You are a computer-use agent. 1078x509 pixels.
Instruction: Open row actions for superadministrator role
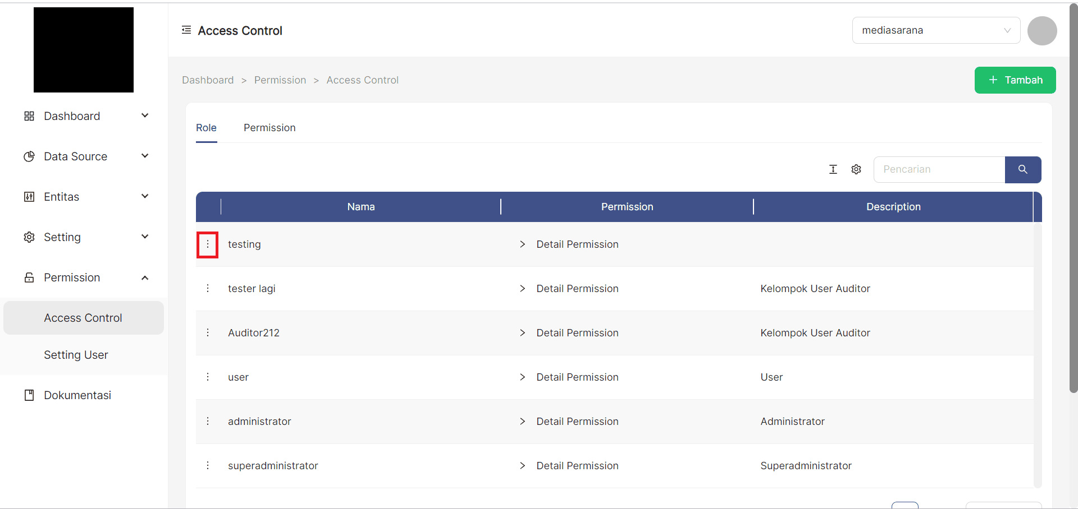pyautogui.click(x=208, y=466)
